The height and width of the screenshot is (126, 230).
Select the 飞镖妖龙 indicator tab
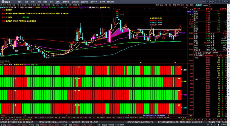(x=36, y=117)
